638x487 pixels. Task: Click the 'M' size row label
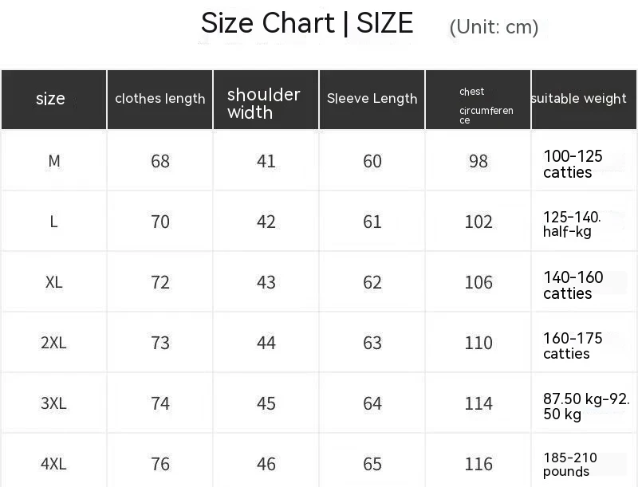click(x=54, y=161)
